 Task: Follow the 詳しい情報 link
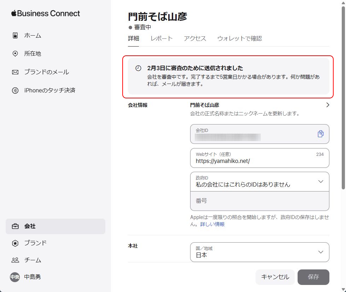click(x=212, y=224)
